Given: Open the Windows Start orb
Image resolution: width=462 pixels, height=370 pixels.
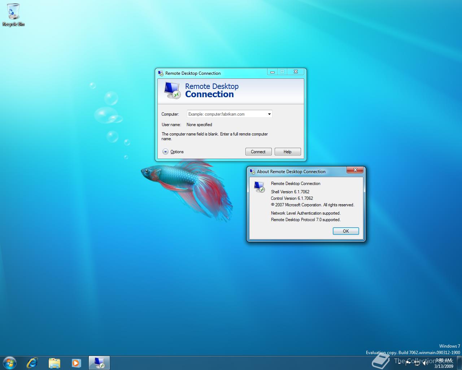Looking at the screenshot, I should point(9,362).
